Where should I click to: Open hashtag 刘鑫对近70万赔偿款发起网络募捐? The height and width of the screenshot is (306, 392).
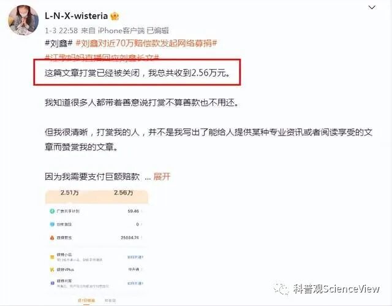[146, 44]
